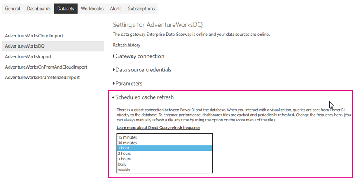Click the Settings for AdventureWorksDQ heading
This screenshot has width=358, height=184.
pos(158,25)
